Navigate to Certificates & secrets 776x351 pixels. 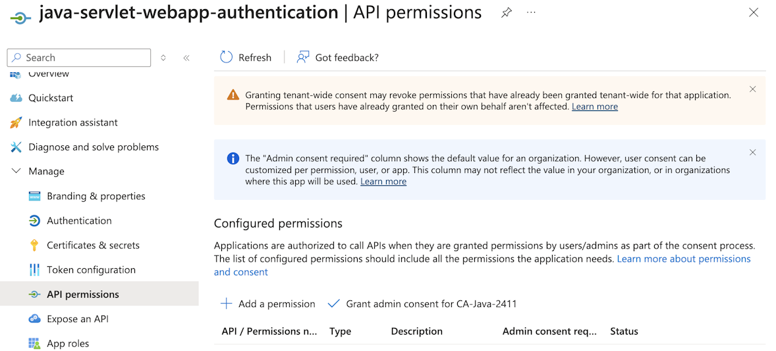93,245
